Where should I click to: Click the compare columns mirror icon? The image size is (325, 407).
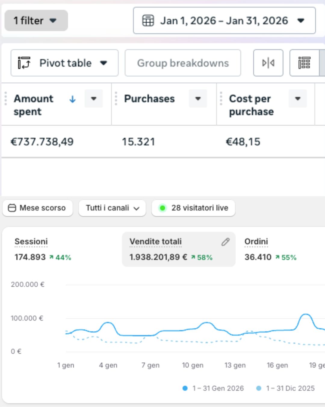[268, 63]
